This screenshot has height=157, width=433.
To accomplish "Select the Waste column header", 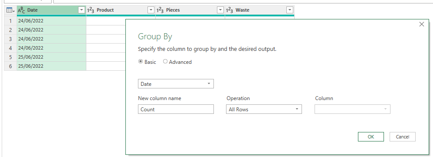I will [259, 10].
